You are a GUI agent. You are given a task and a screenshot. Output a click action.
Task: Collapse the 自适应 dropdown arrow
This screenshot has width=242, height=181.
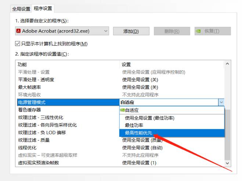coord(221,102)
